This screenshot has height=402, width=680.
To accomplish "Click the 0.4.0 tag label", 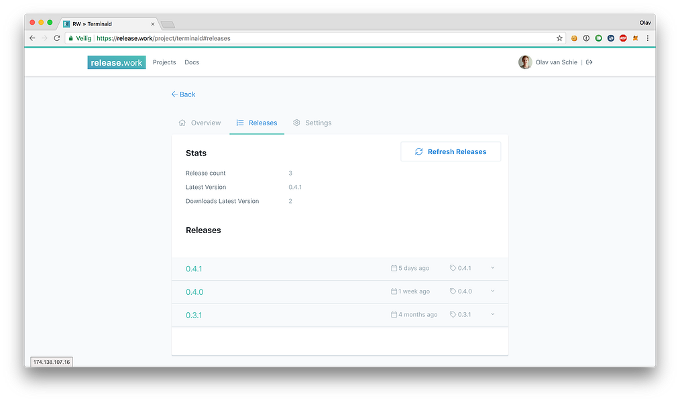I will 461,291.
